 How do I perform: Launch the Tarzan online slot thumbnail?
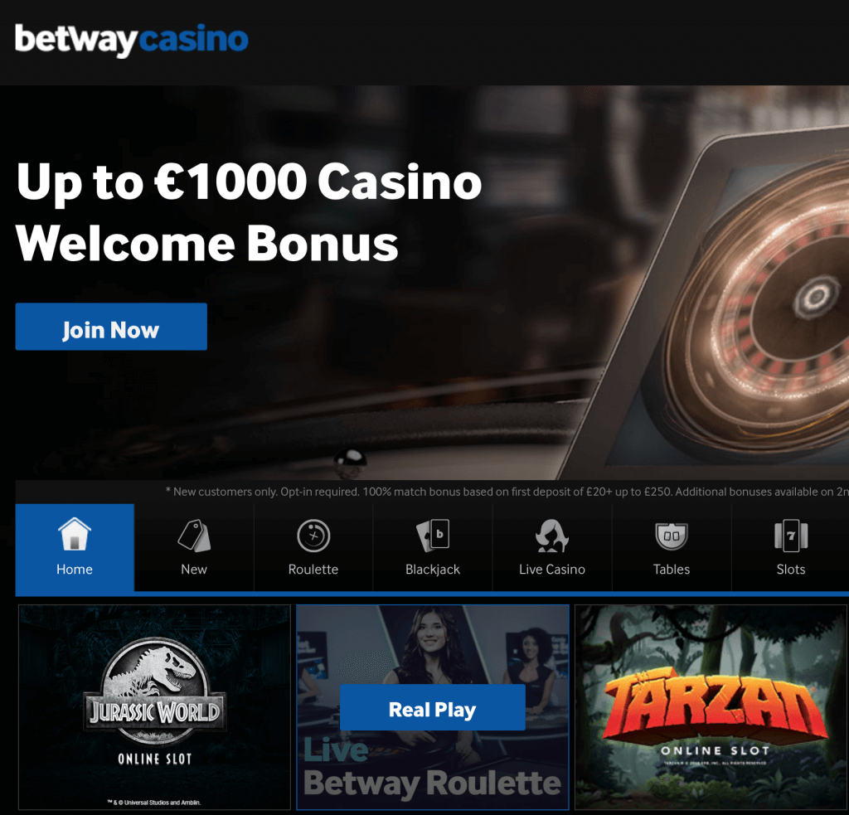pos(711,706)
